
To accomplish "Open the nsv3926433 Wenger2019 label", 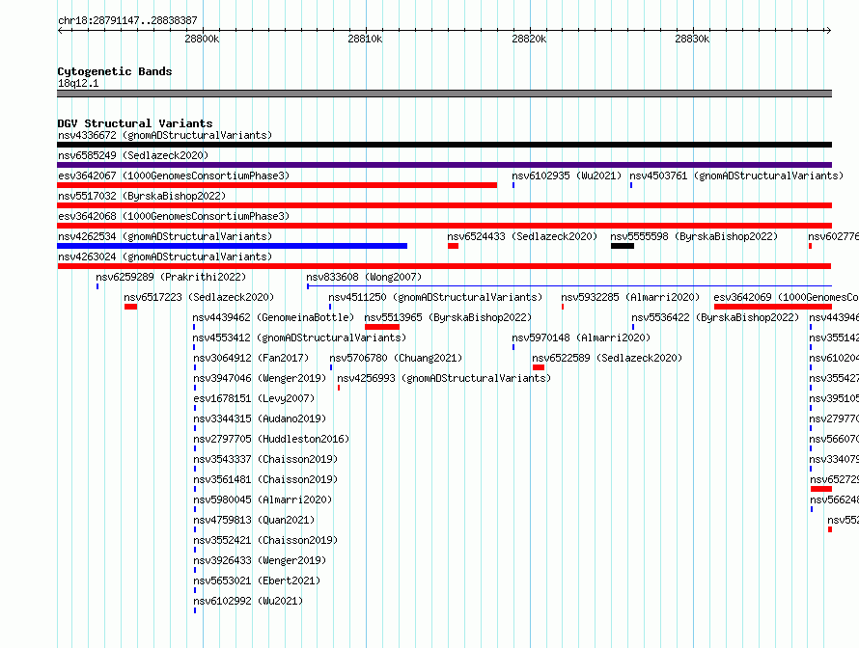I will point(260,560).
